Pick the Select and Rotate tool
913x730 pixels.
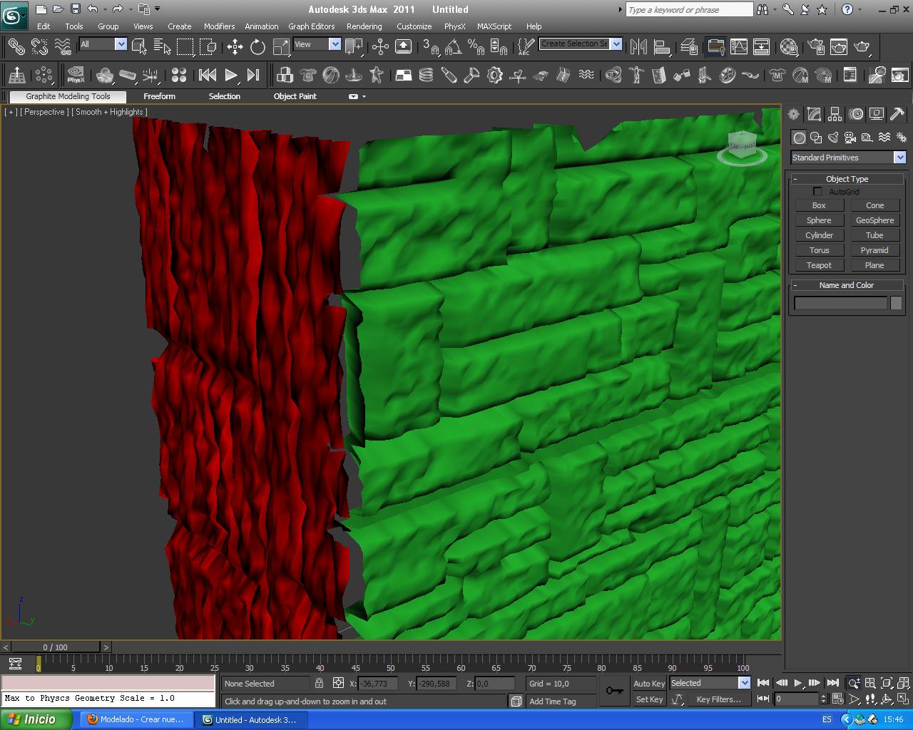pos(257,47)
